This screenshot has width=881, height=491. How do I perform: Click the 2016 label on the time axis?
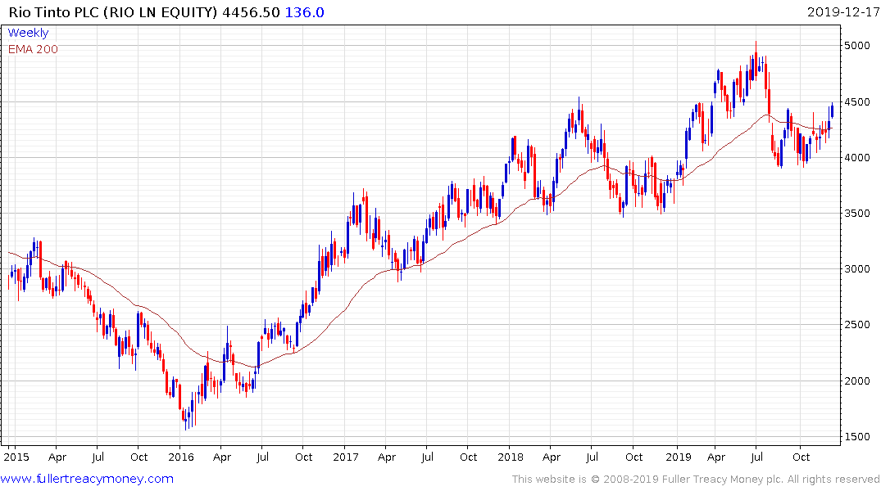coord(180,456)
